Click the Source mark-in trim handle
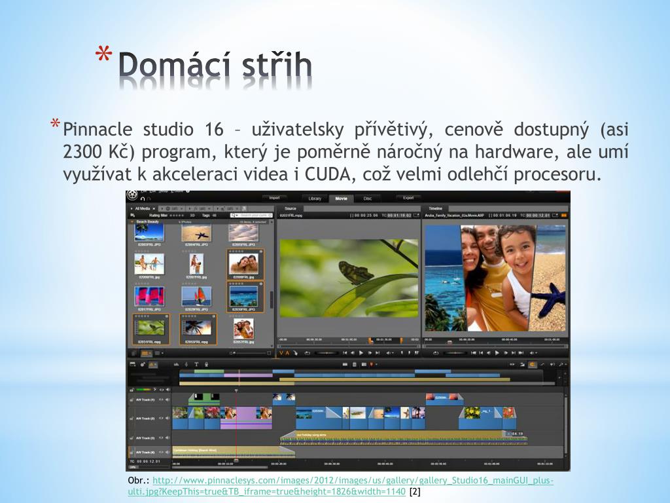 click(370, 341)
